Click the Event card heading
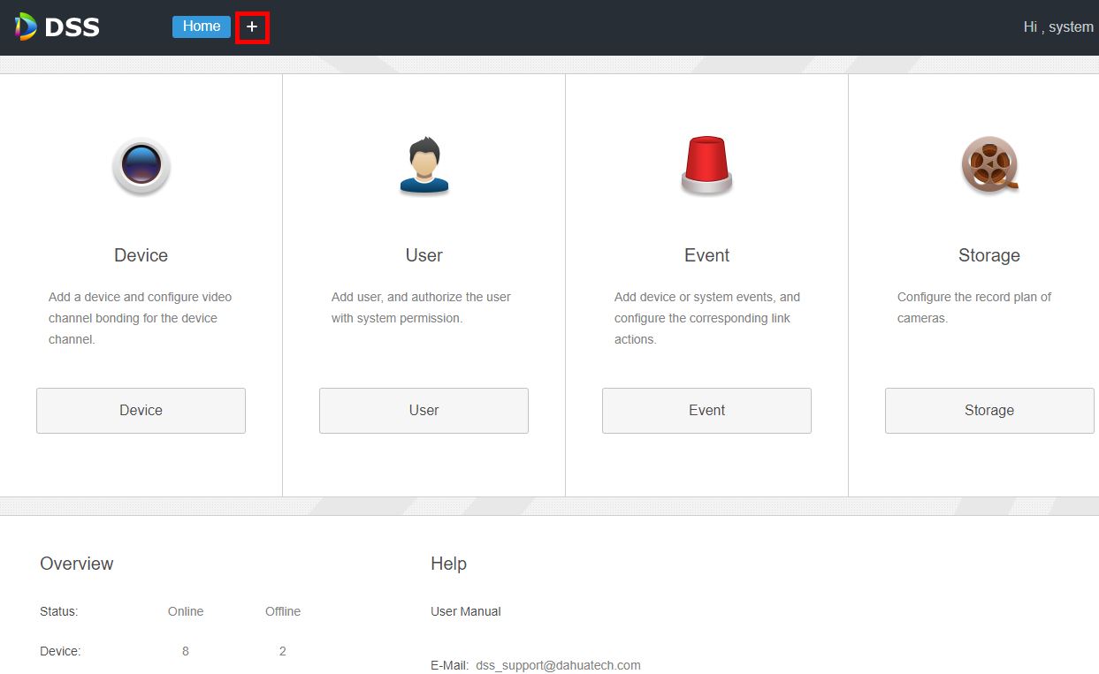This screenshot has width=1099, height=674. [x=706, y=255]
